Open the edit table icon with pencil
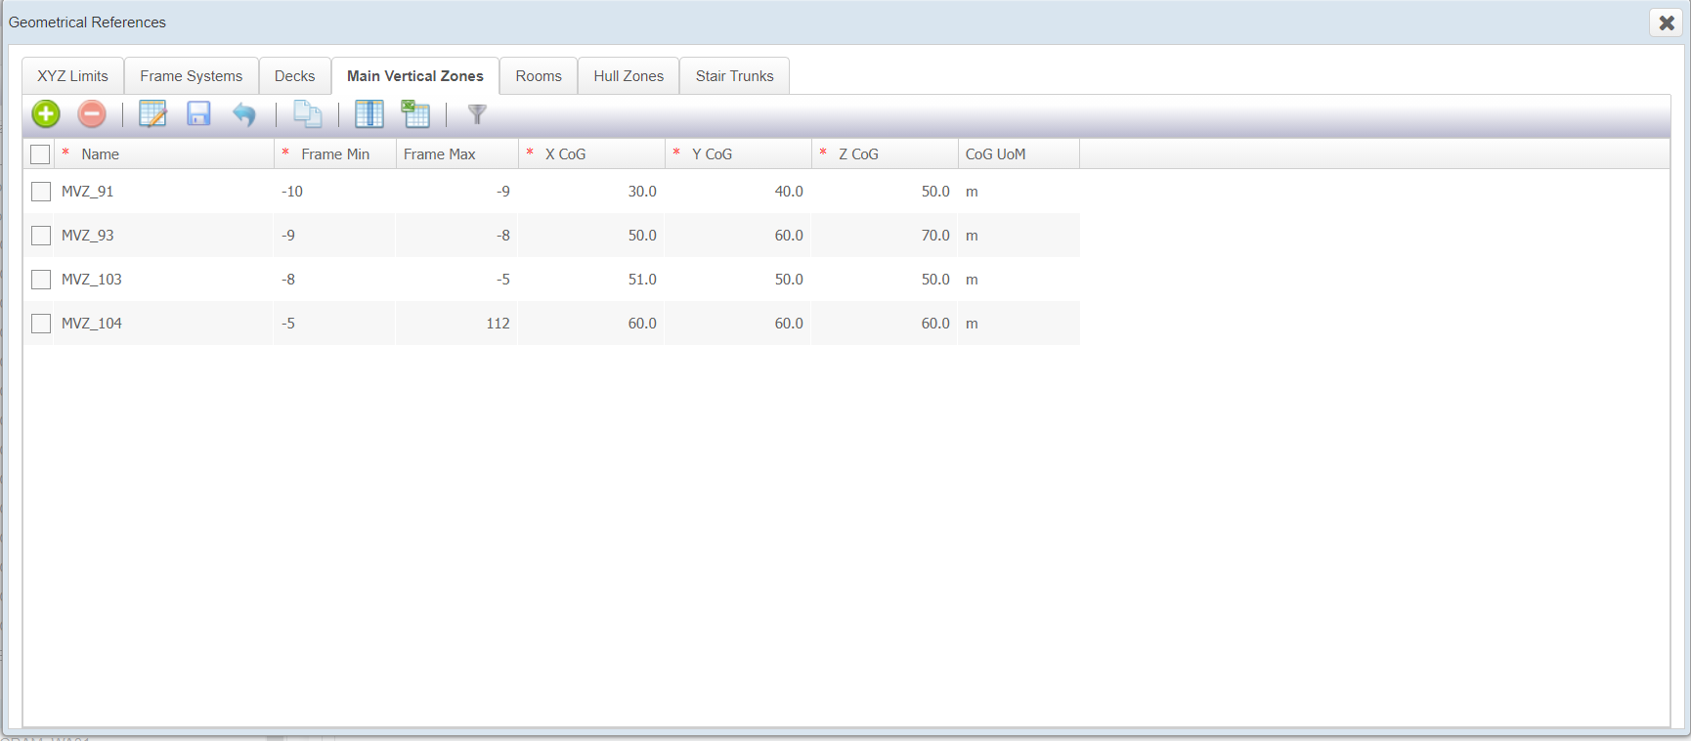This screenshot has height=741, width=1691. coord(152,114)
